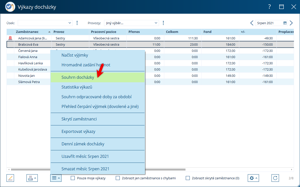Choose Skrytí zaměstnanci
Screen dimensions: 300x187
(97, 119)
